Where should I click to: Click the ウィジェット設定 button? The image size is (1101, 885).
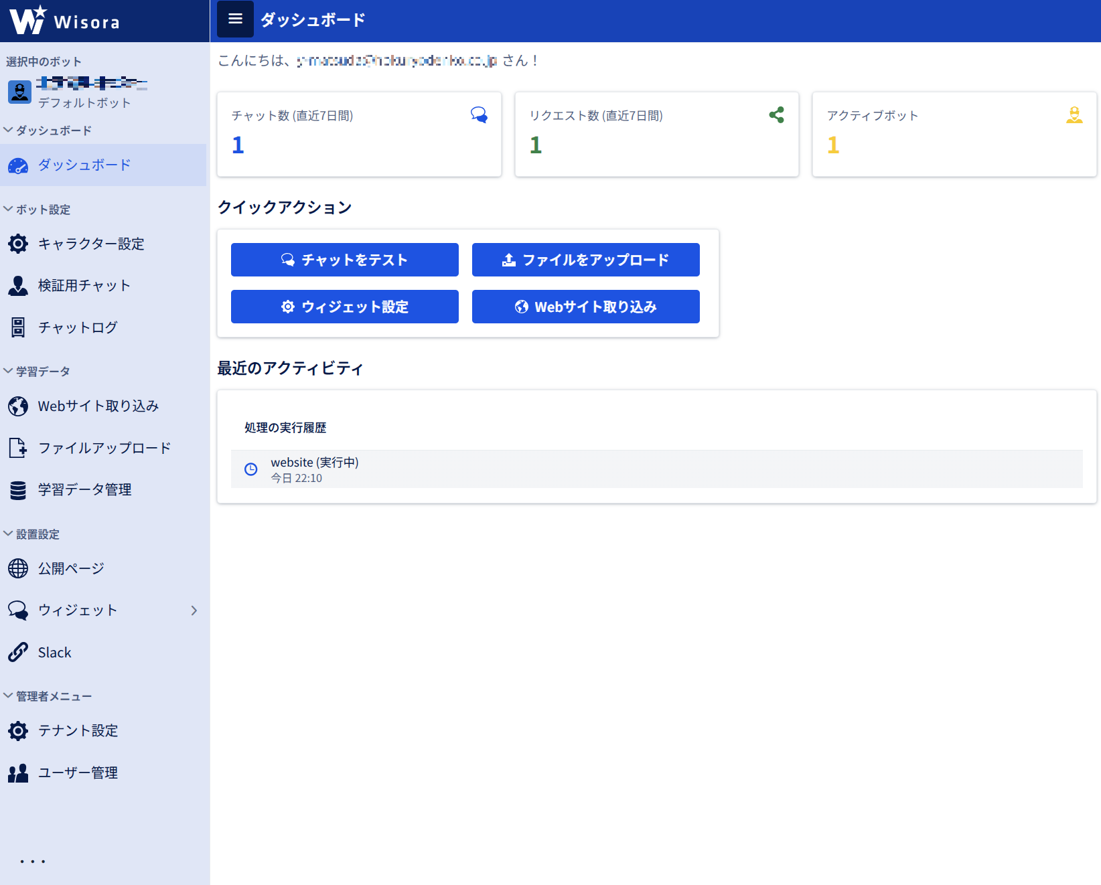pos(345,307)
